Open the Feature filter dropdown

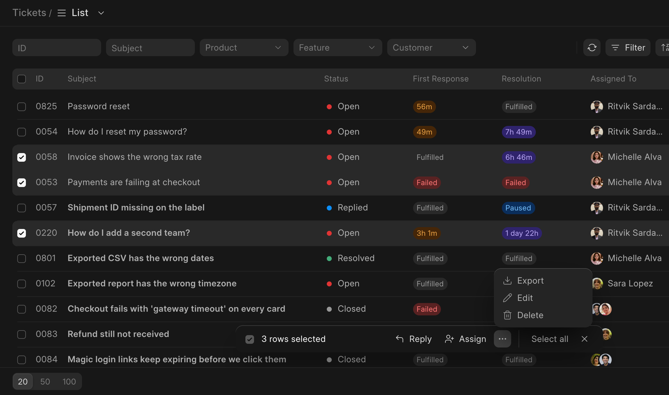[338, 48]
